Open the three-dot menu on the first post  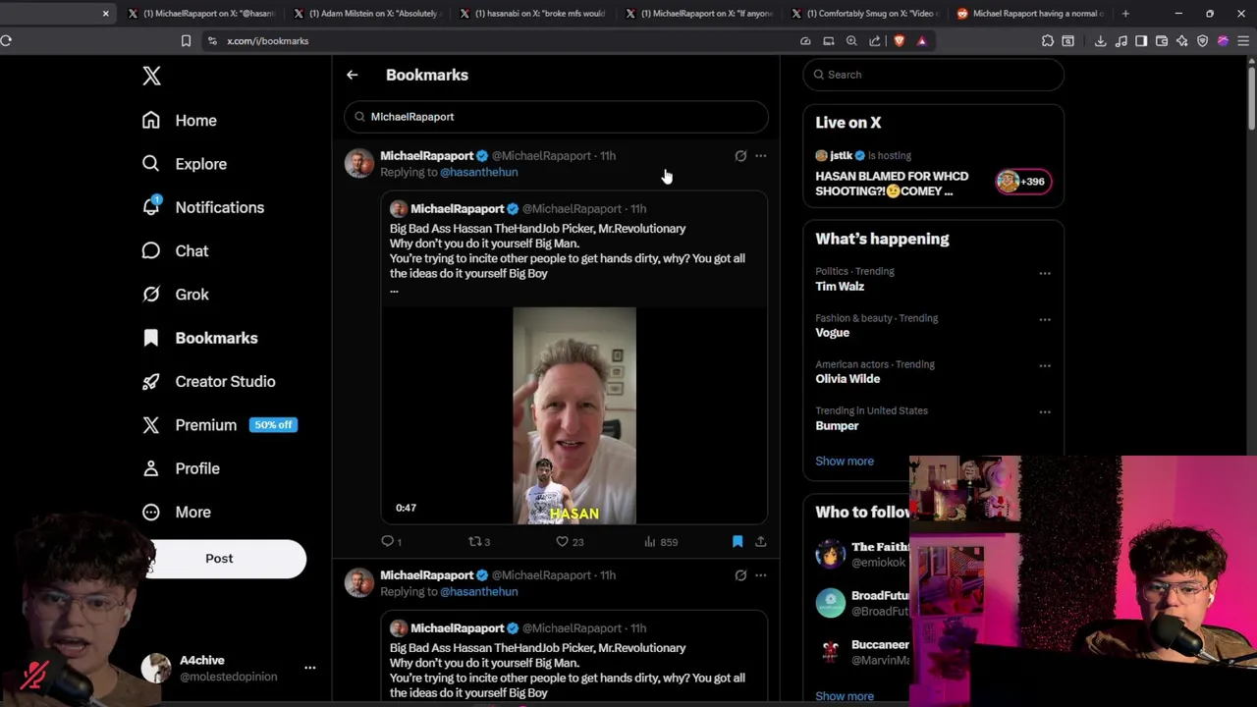click(760, 155)
